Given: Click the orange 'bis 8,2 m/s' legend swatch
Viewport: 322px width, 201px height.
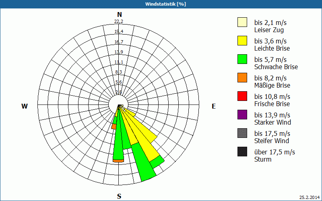Looking at the screenshot, I should click(242, 78).
